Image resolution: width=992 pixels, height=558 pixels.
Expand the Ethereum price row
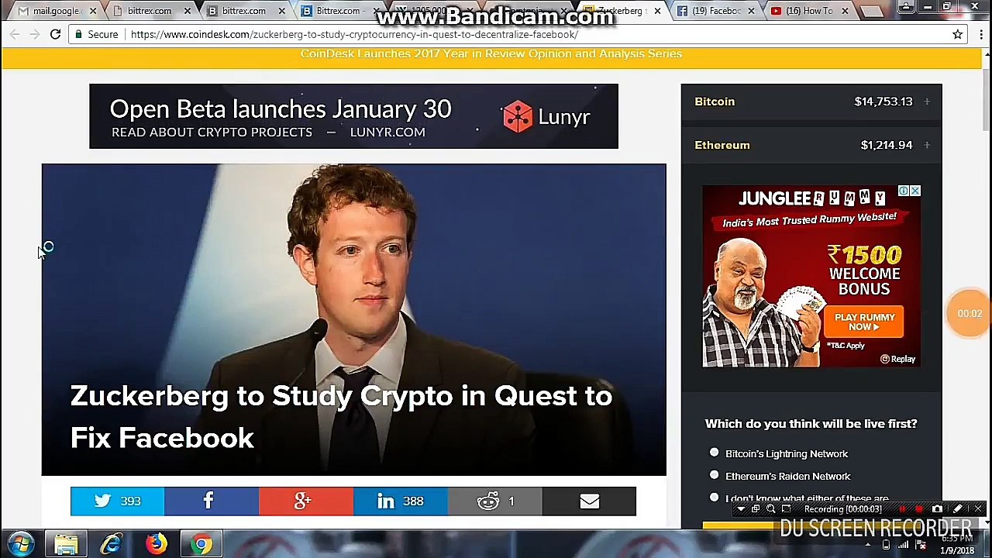tap(926, 145)
